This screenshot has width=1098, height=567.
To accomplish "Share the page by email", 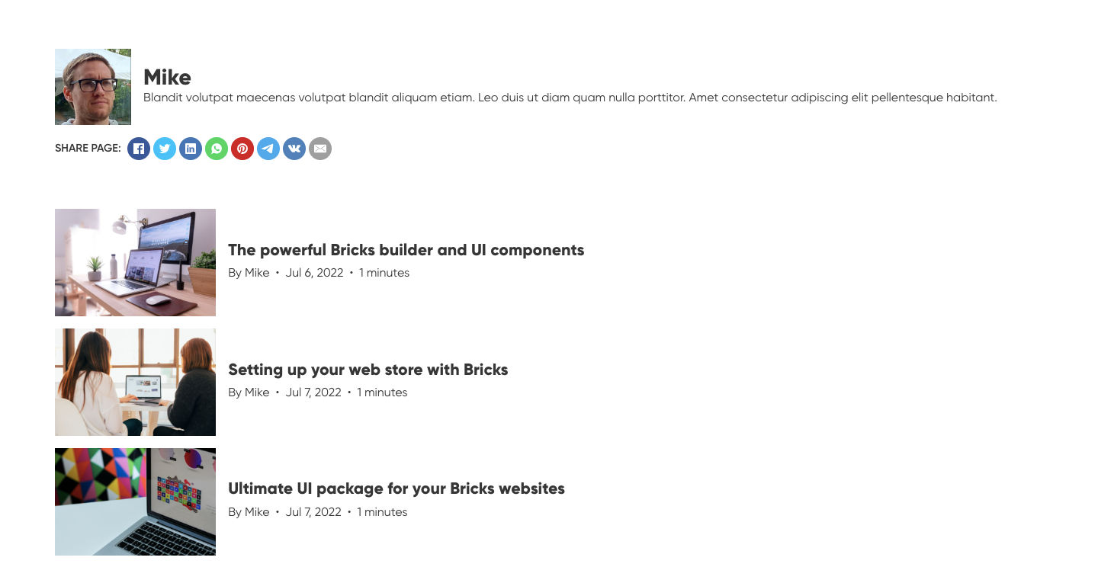I will pos(320,149).
